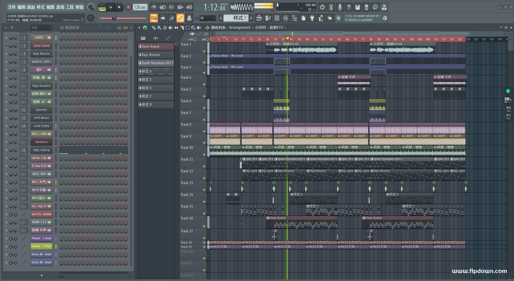Click the undo history icon

[322, 7]
